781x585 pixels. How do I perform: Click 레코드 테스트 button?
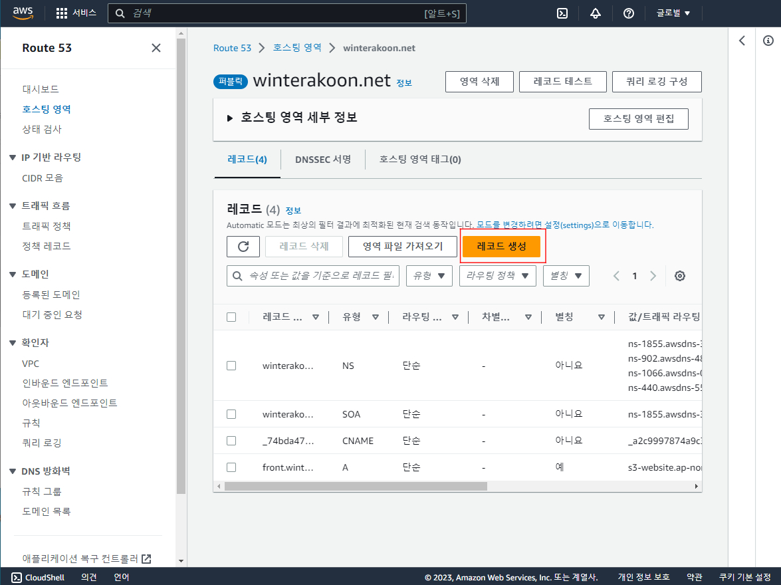(x=563, y=81)
